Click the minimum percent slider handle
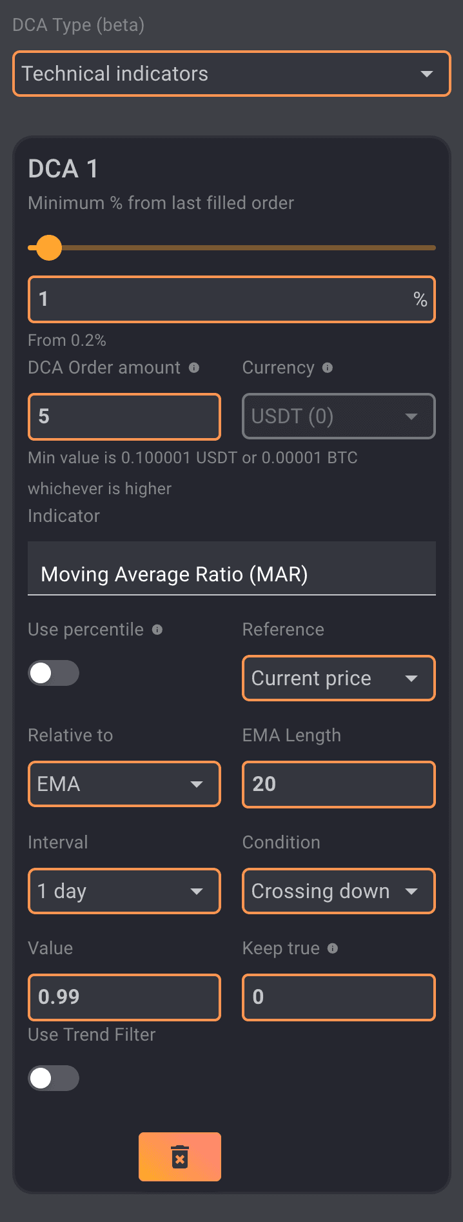This screenshot has height=1222, width=463. (x=49, y=248)
